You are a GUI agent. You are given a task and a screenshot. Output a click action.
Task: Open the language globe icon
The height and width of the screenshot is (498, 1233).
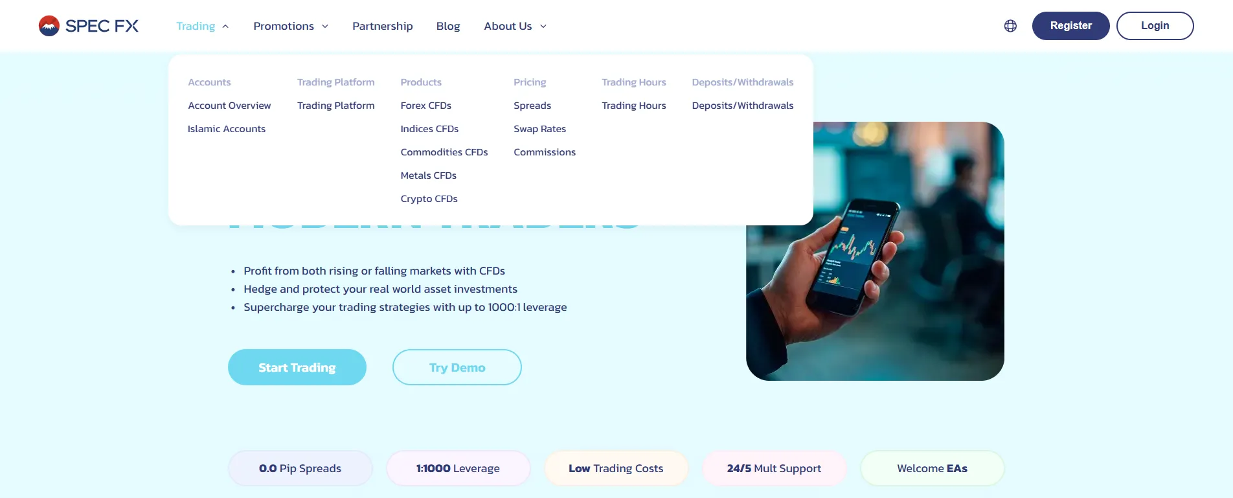[1010, 26]
